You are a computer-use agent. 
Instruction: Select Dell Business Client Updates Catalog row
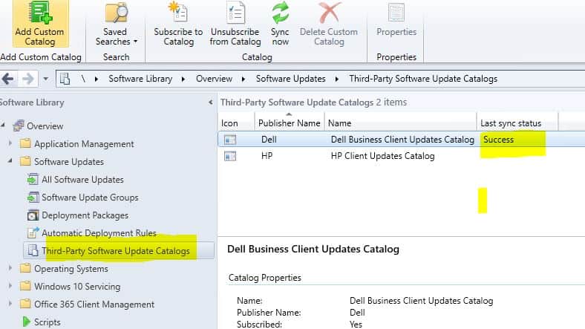(401, 140)
